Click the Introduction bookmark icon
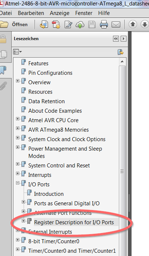Viewport: 149px width, 256px height. coord(29,193)
